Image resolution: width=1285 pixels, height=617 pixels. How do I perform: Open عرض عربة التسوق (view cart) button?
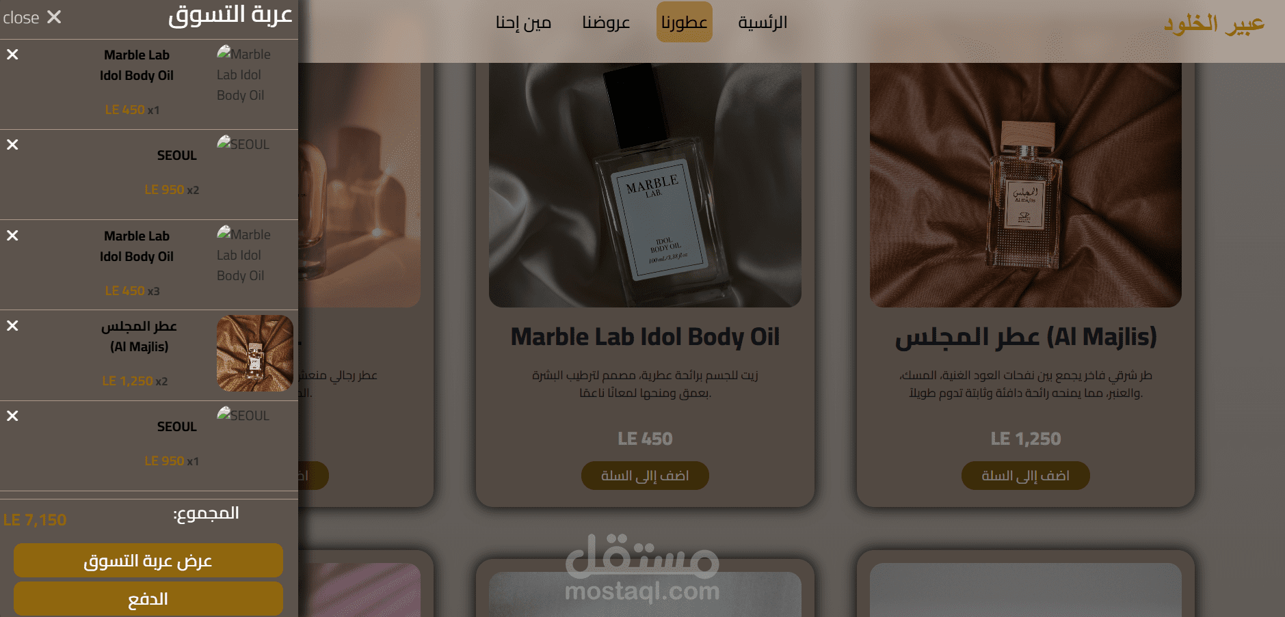click(x=148, y=560)
